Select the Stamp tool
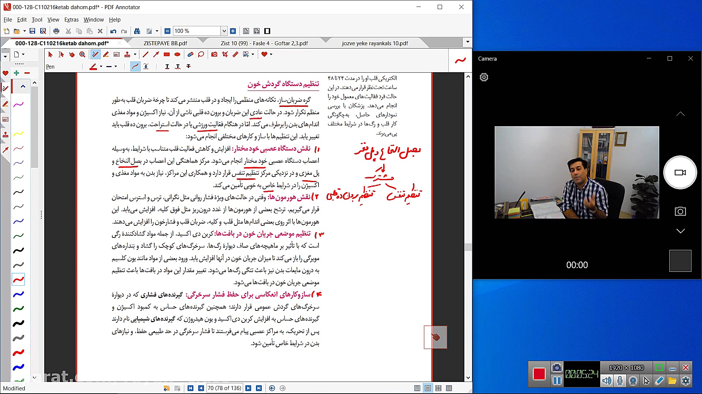Screen dimensions: 702x394 tap(127, 54)
